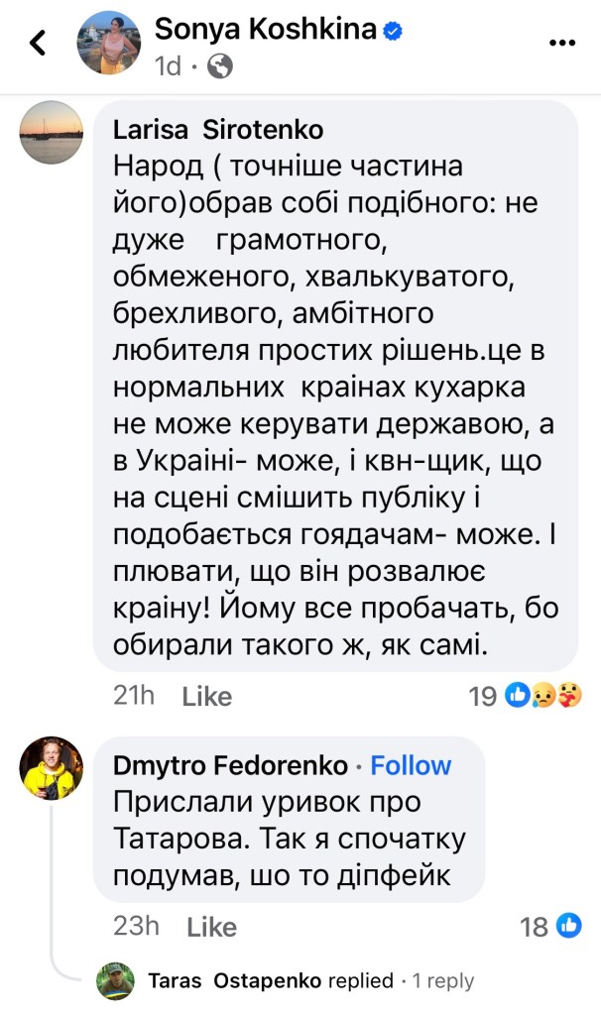Open Sonya Koshkina's profile name
The image size is (601, 1015).
(265, 31)
